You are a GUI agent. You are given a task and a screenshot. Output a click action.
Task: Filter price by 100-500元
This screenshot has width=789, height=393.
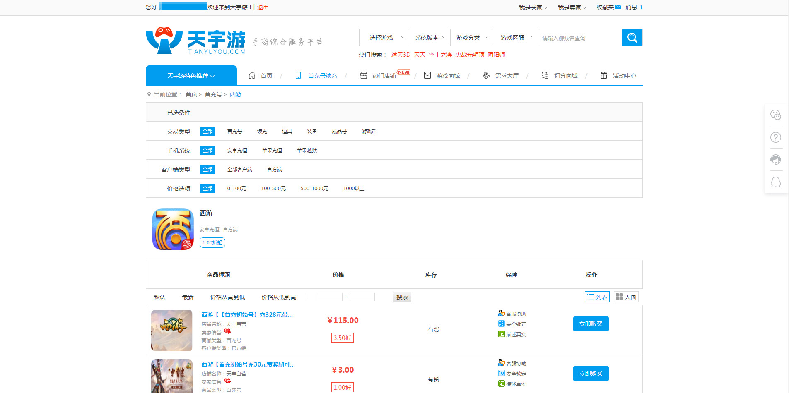tap(273, 188)
